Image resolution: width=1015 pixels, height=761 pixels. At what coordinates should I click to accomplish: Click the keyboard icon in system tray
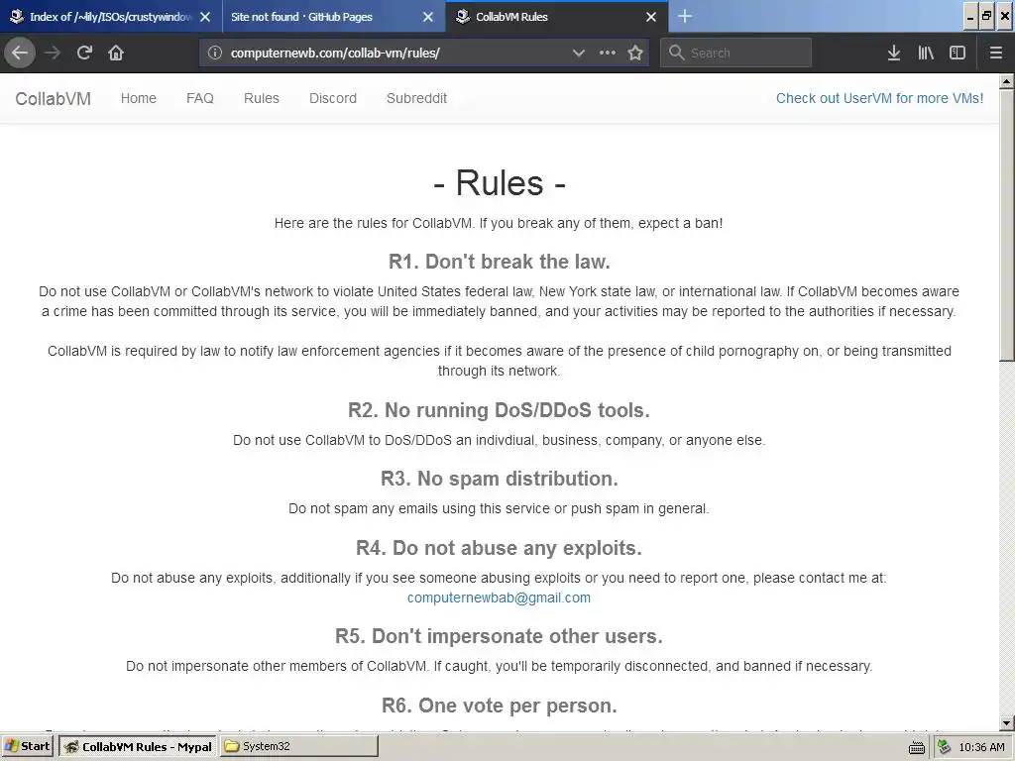[x=917, y=747]
